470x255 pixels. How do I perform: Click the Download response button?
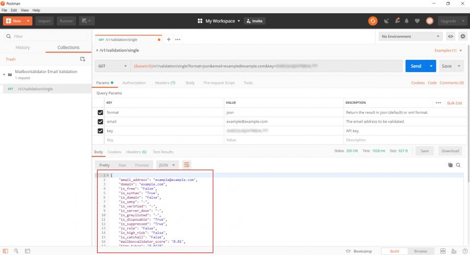pos(450,151)
